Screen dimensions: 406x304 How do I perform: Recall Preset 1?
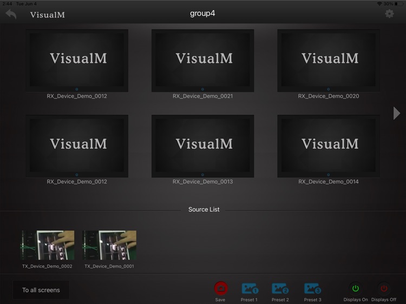(x=250, y=288)
